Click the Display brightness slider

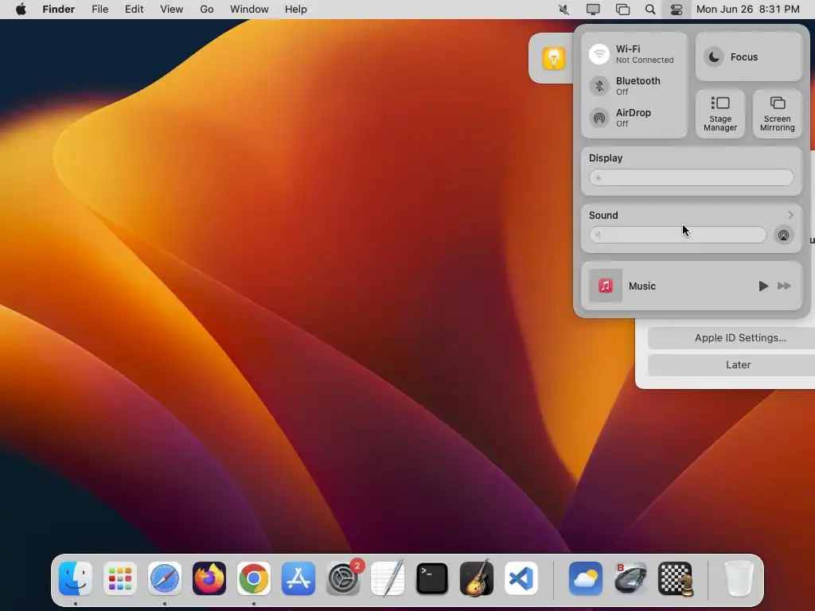coord(692,177)
